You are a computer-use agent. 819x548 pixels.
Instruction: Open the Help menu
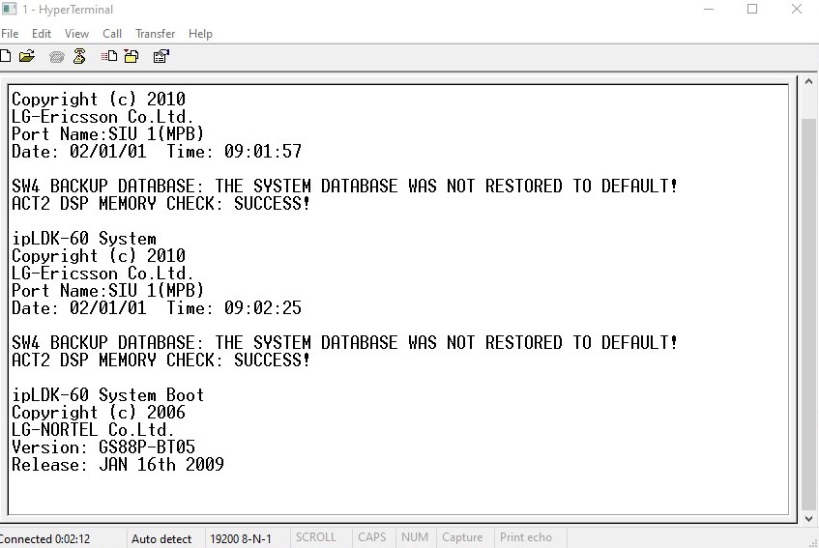click(x=200, y=34)
